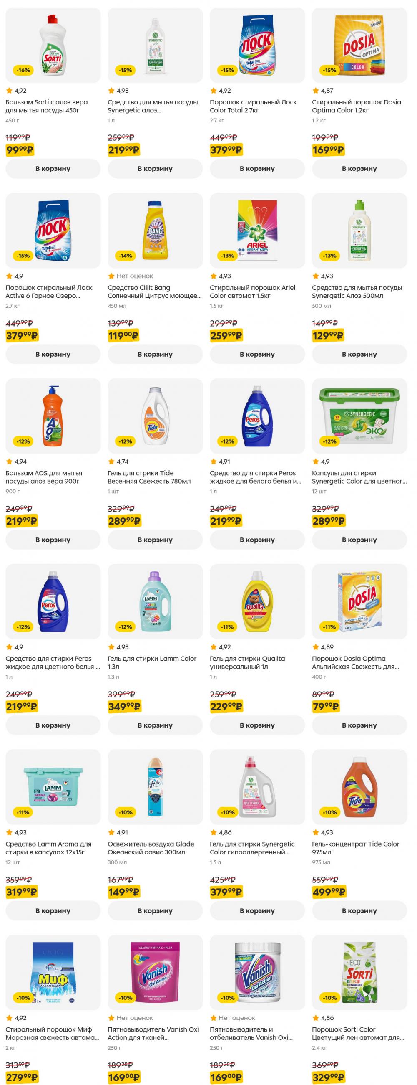Image resolution: width=417 pixels, height=1085 pixels.
Task: Click the -10% badge on Vanish pouch
Action: point(125,998)
